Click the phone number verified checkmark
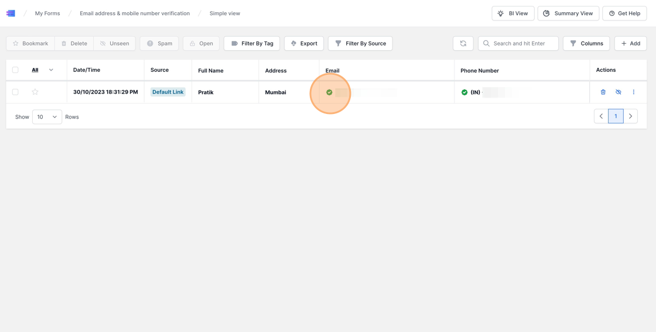Viewport: 656px width, 332px height. 464,92
